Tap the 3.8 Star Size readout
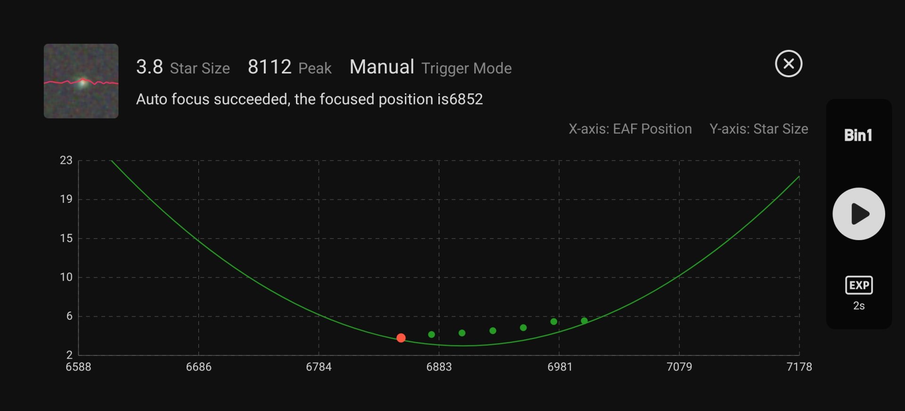Screen dimensions: 905x411 pos(183,67)
